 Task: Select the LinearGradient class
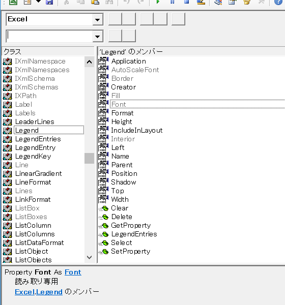click(39, 173)
